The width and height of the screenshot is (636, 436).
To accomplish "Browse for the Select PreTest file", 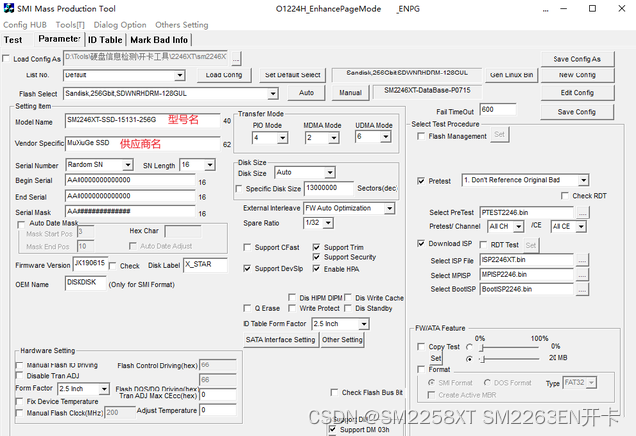I will click(x=583, y=213).
